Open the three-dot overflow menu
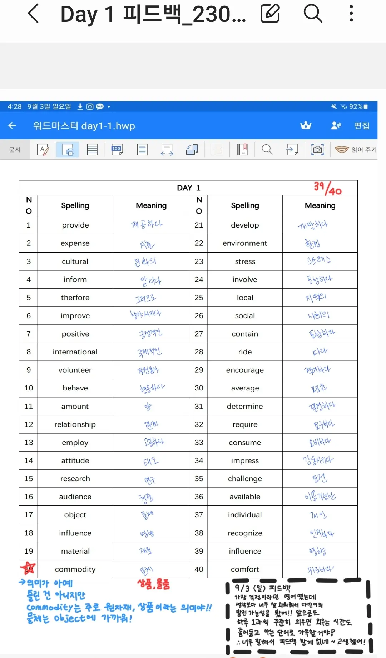Image resolution: width=386 pixels, height=658 pixels. (x=351, y=14)
